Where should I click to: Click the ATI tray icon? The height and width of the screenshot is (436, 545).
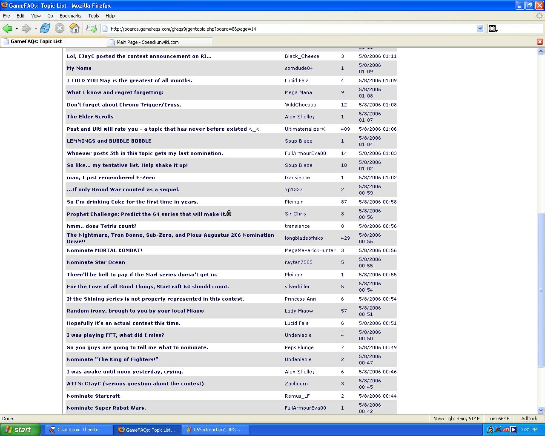click(x=506, y=430)
